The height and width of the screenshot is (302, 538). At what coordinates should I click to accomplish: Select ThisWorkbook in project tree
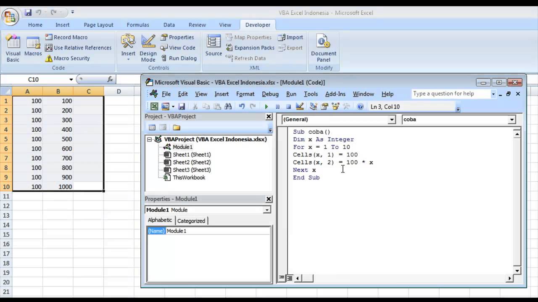click(189, 177)
